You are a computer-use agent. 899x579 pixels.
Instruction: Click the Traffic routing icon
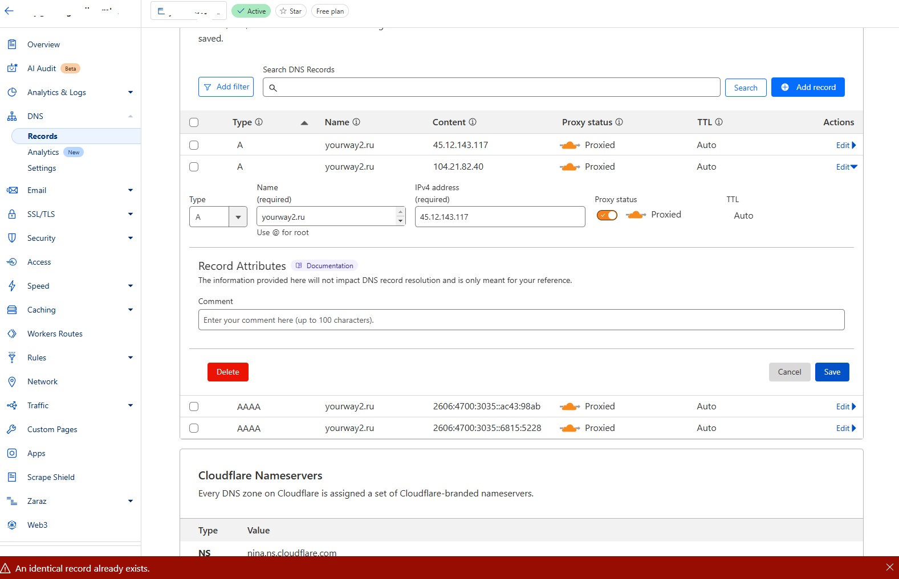tap(12, 405)
